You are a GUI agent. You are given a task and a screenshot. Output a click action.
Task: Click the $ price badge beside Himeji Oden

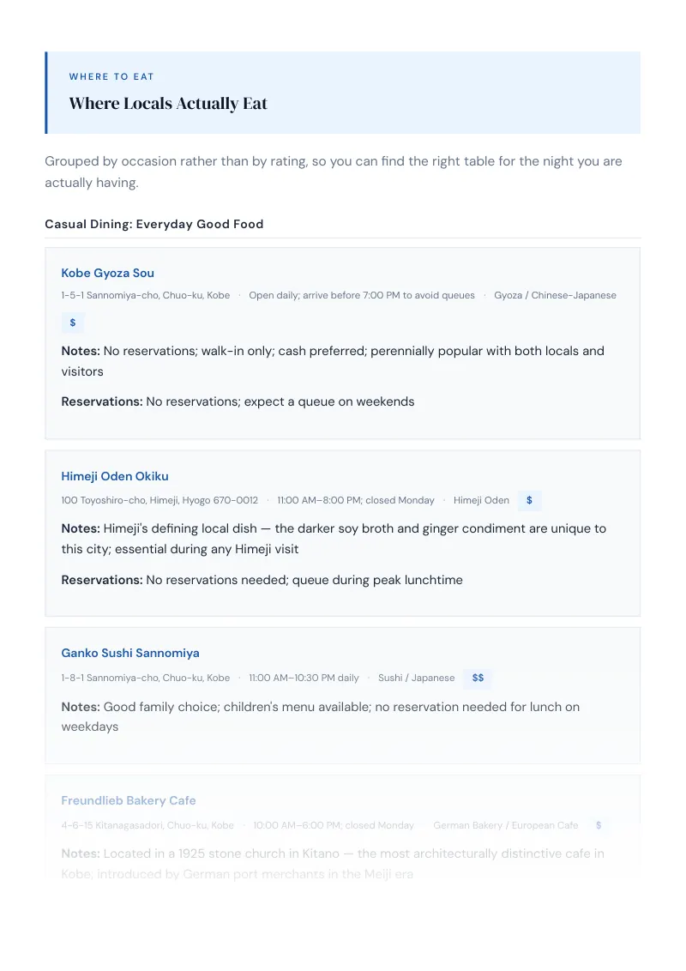pyautogui.click(x=529, y=500)
